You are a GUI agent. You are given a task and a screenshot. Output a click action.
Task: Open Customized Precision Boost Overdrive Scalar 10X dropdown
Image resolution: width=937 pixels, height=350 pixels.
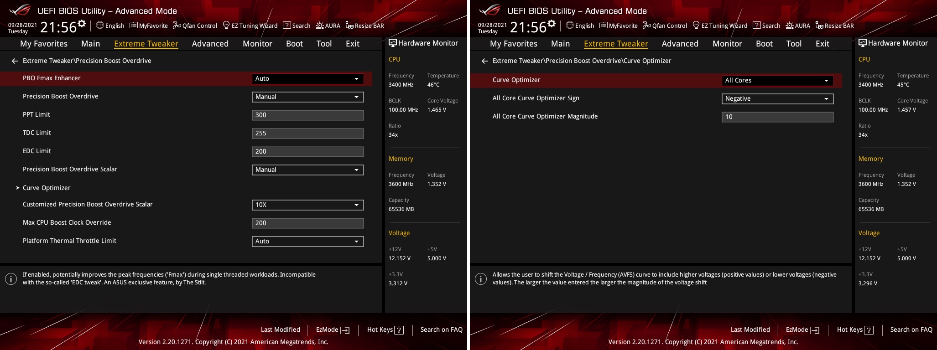click(x=308, y=205)
